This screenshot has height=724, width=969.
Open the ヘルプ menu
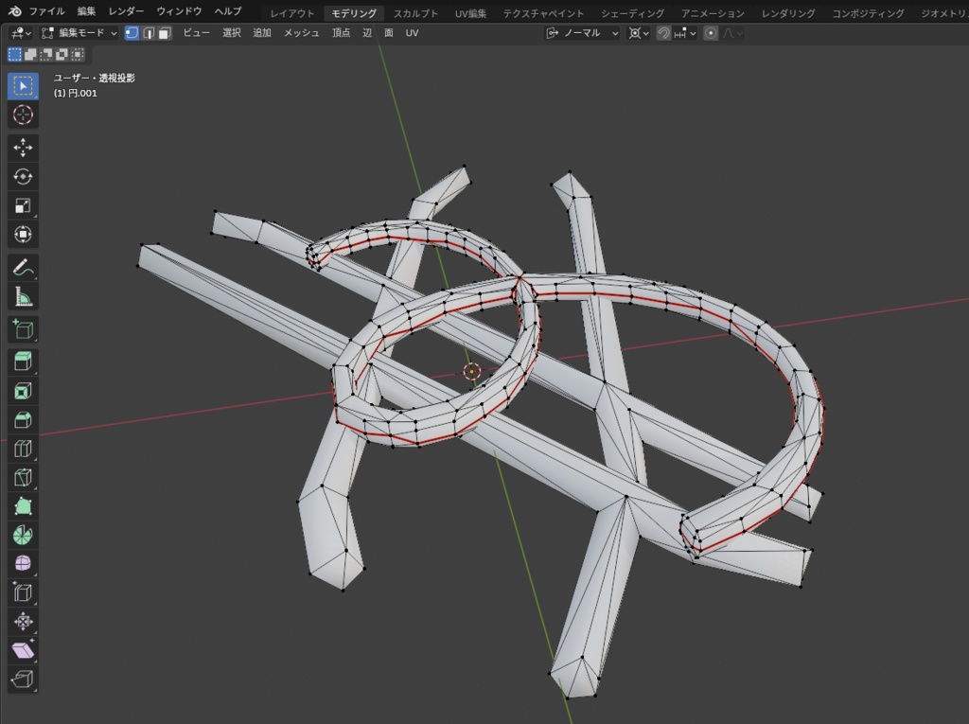point(228,11)
